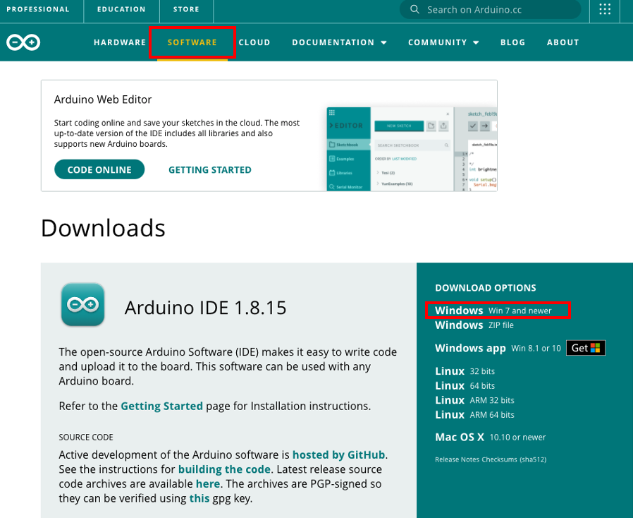This screenshot has width=633, height=518.
Task: Open the Getting Started link in Web Editor card
Action: click(210, 169)
